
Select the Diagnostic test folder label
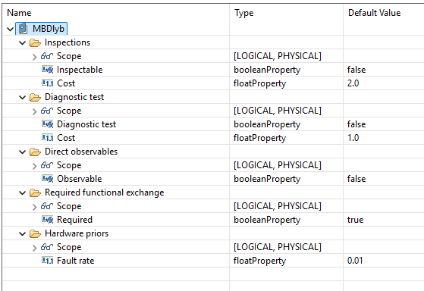click(x=74, y=97)
